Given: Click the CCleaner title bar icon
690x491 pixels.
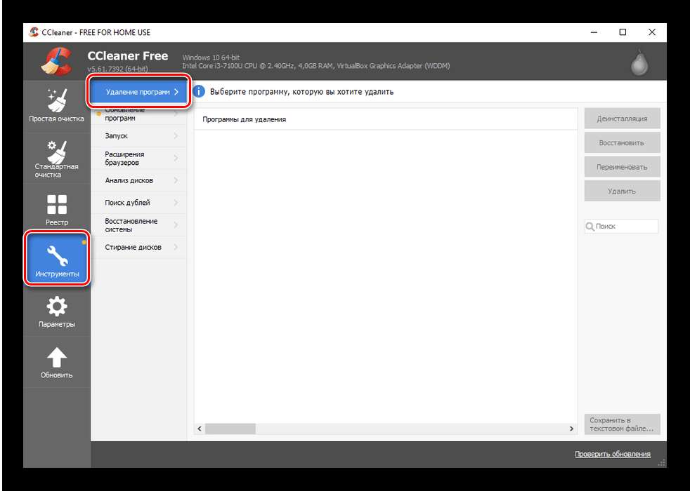Looking at the screenshot, I should point(34,32).
